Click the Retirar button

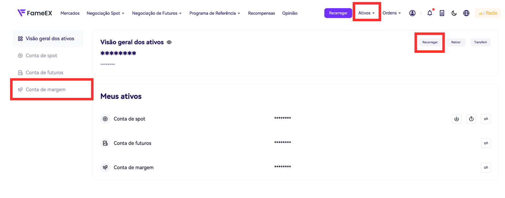coord(456,42)
